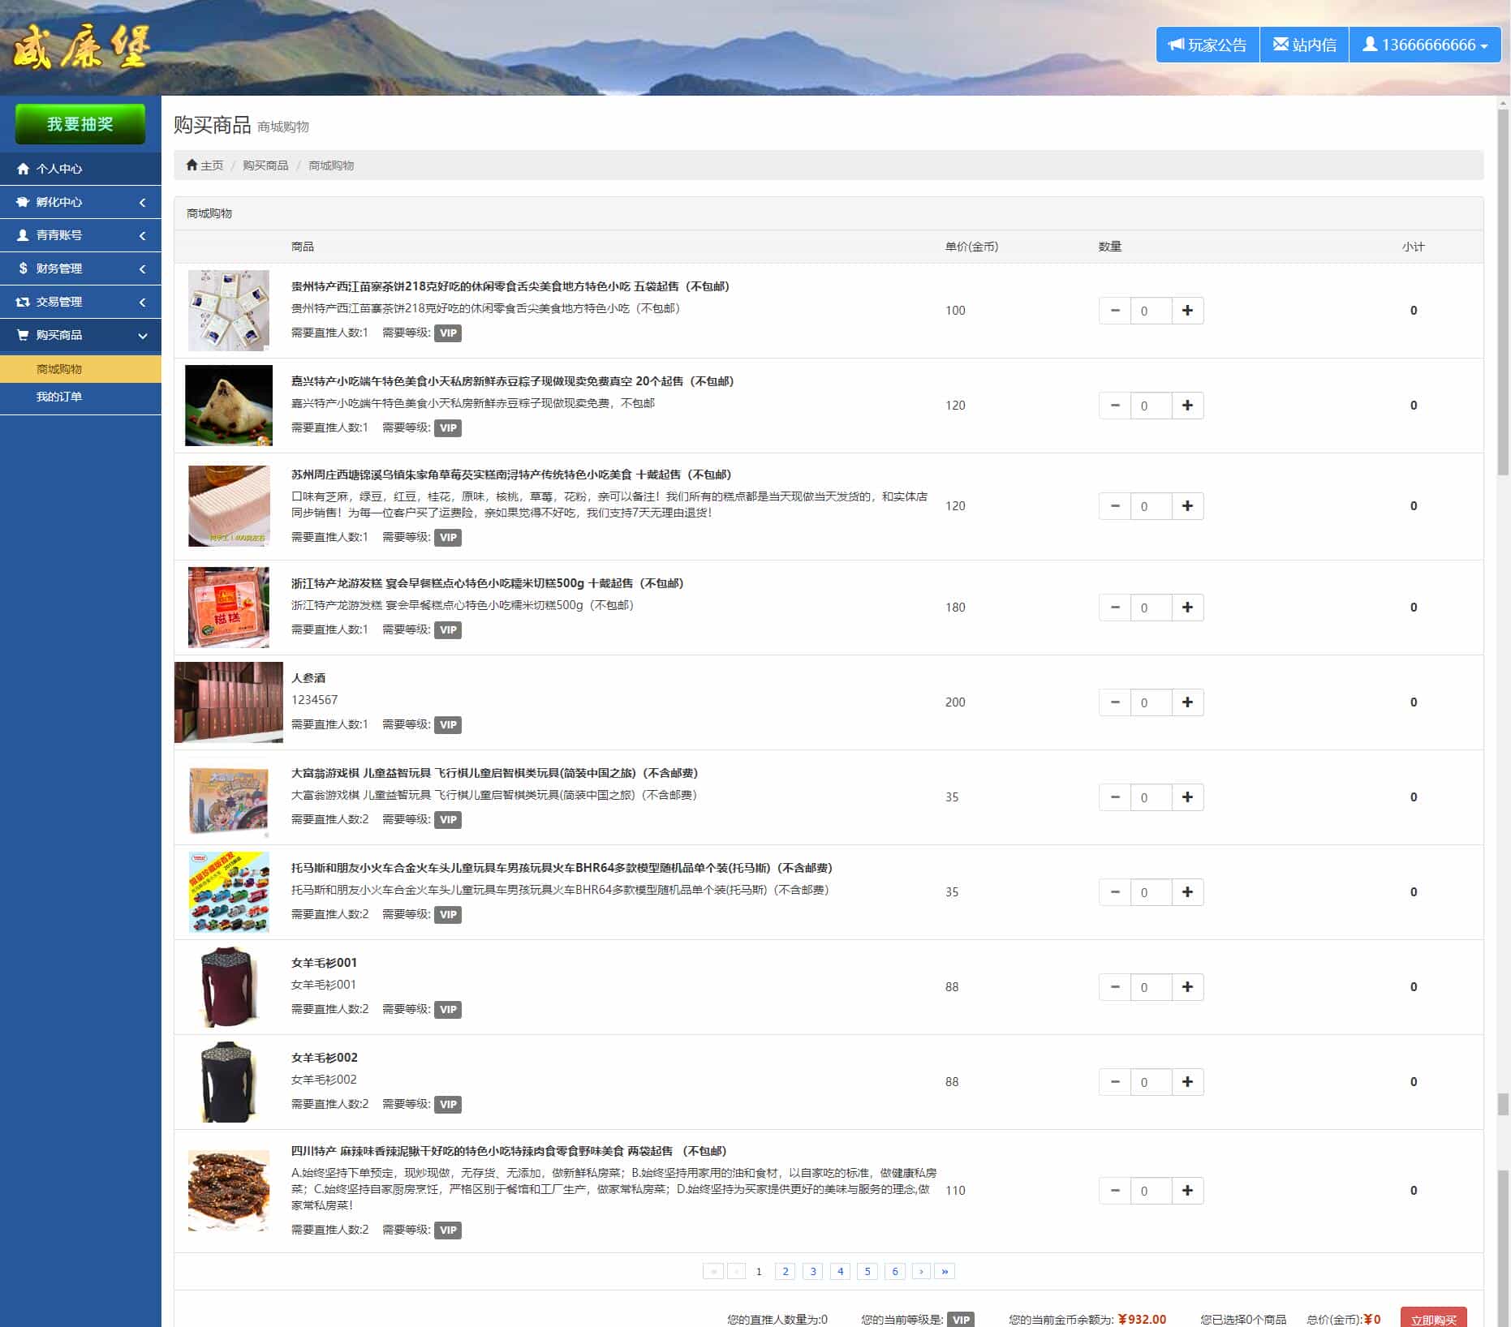Click the home icon beside 个人中心
This screenshot has width=1511, height=1327.
pyautogui.click(x=23, y=169)
